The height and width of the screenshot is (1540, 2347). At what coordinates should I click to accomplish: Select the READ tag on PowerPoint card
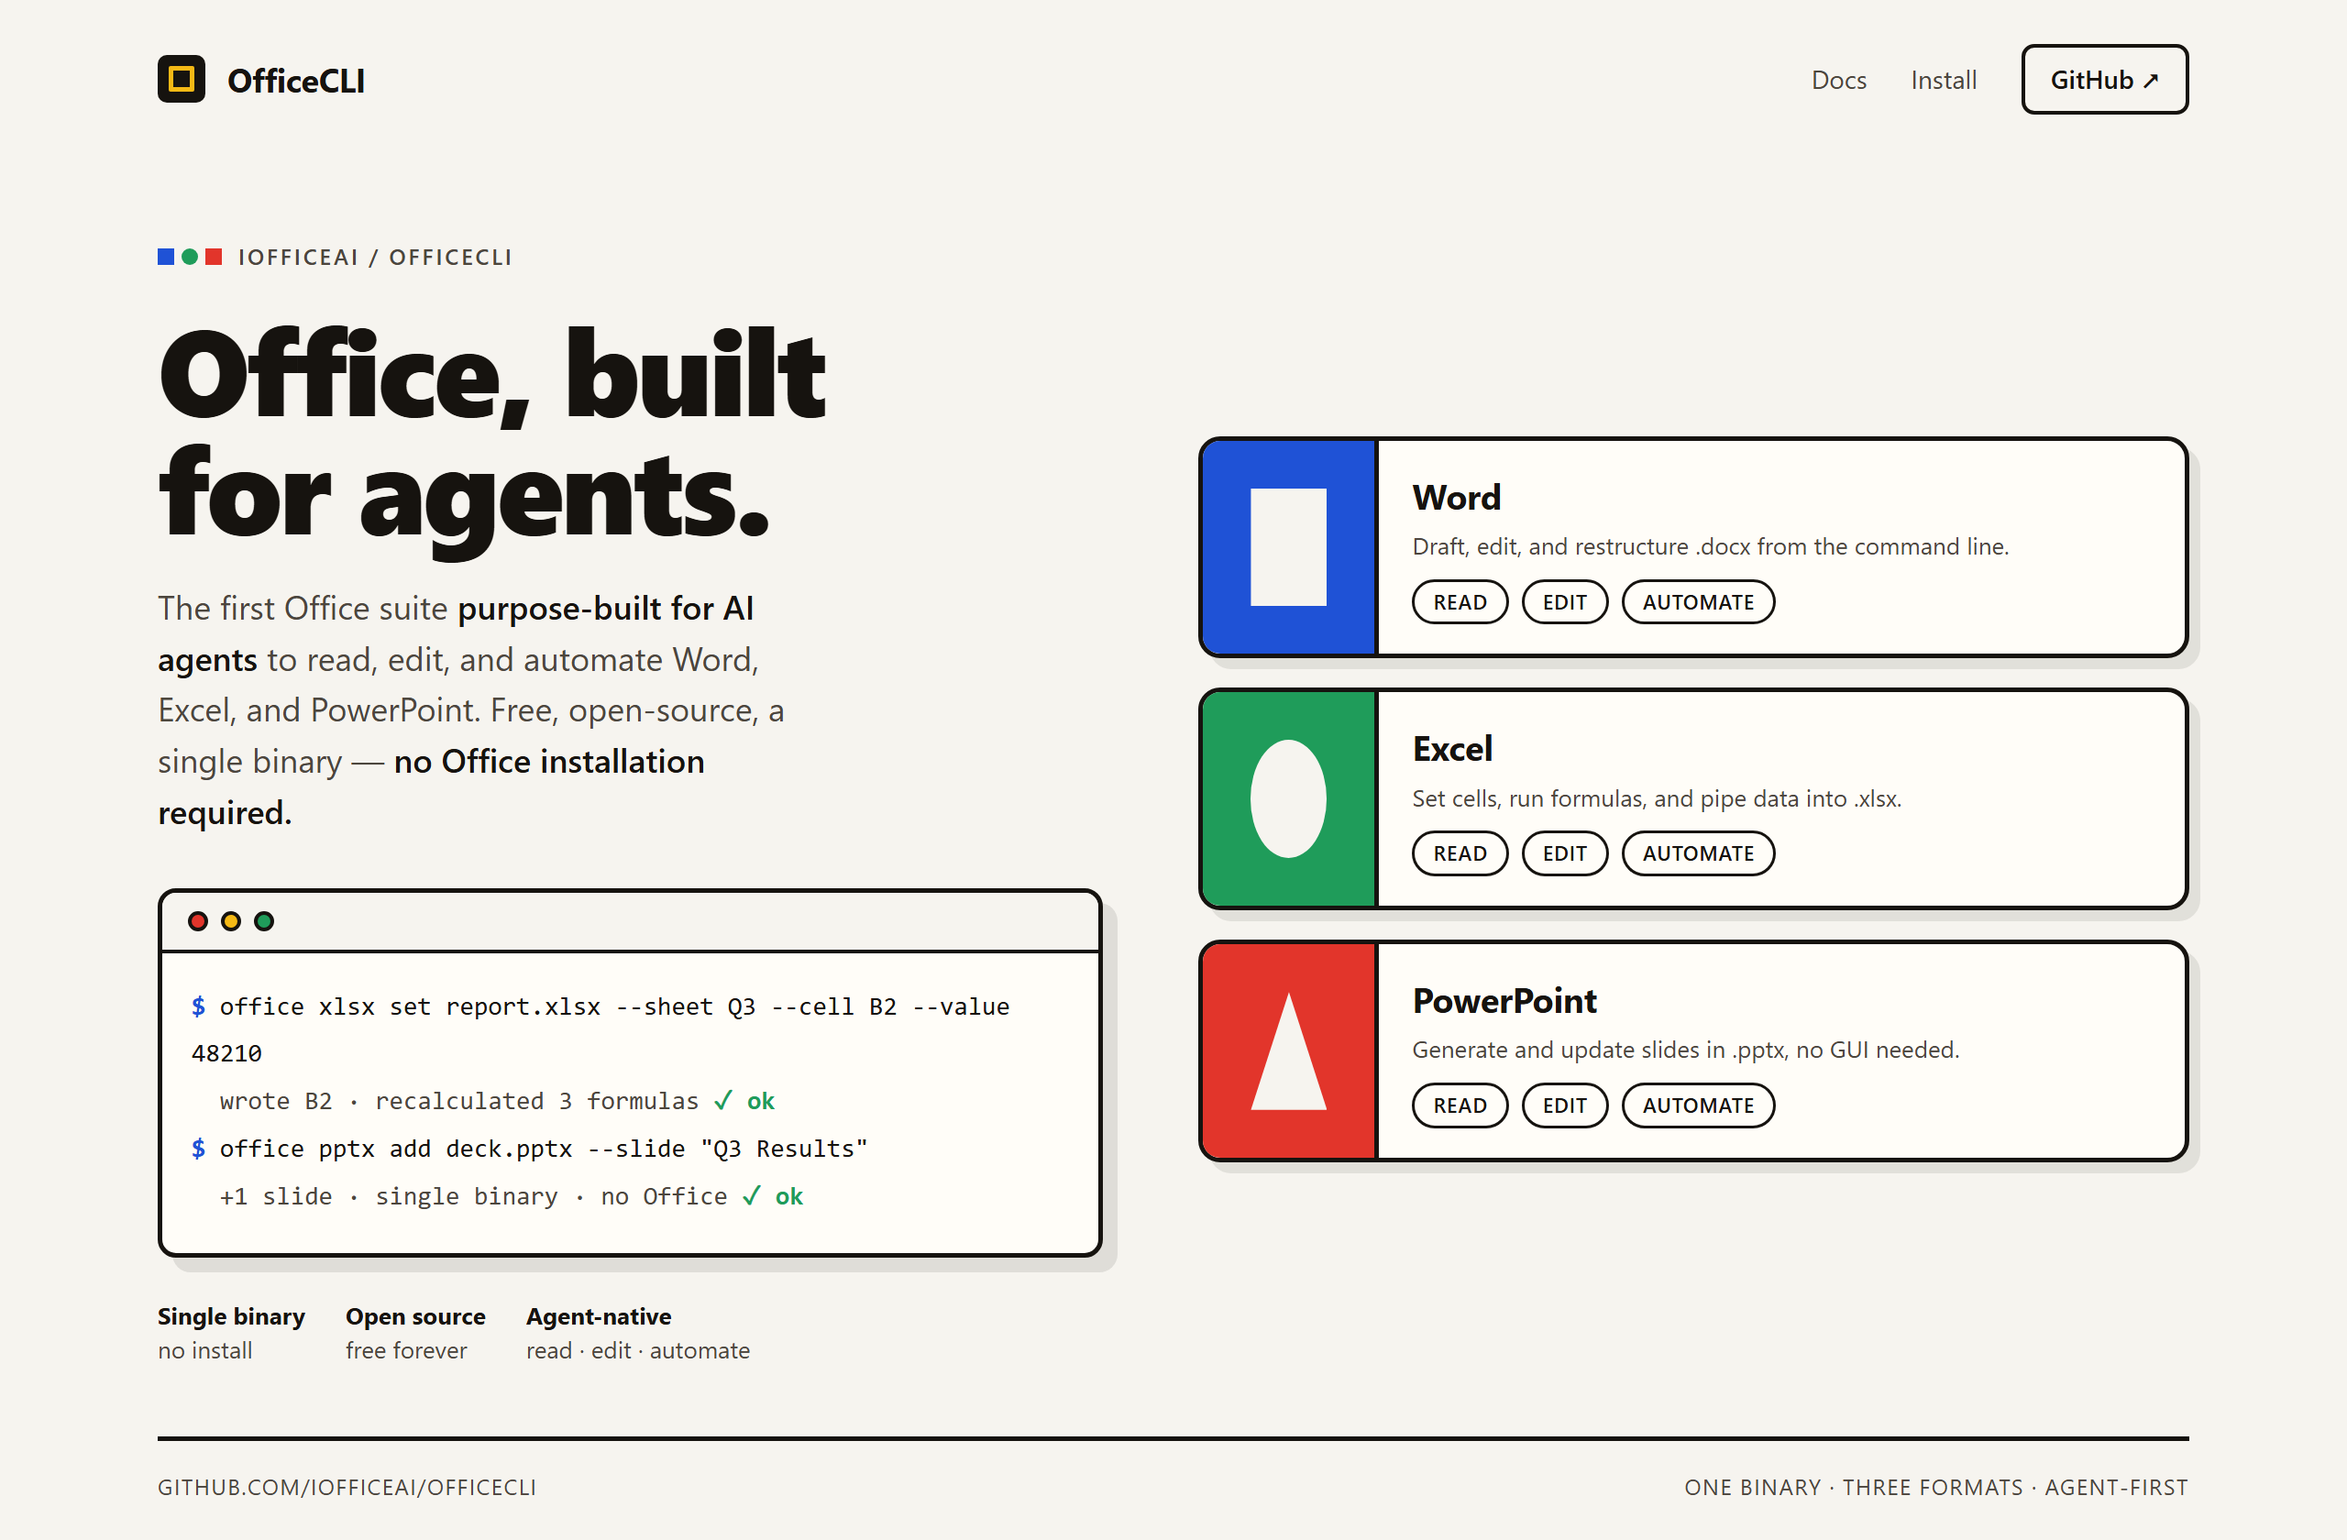tap(1460, 1105)
